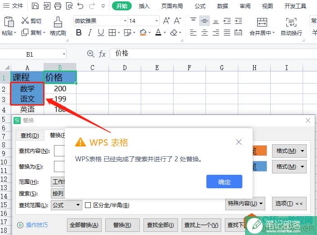Click the zoom magnifier by formula bar
The width and height of the screenshot is (317, 235).
90,54
